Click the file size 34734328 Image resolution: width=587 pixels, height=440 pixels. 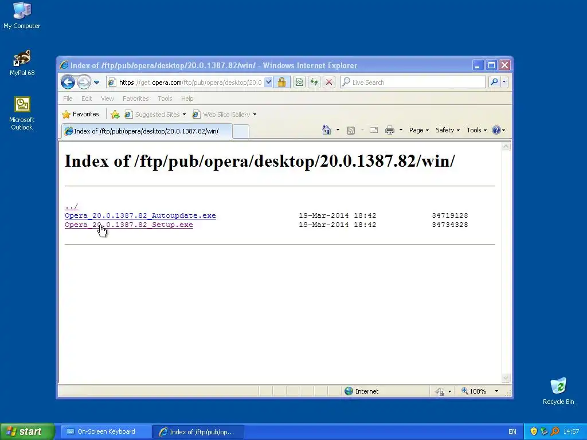[449, 225]
